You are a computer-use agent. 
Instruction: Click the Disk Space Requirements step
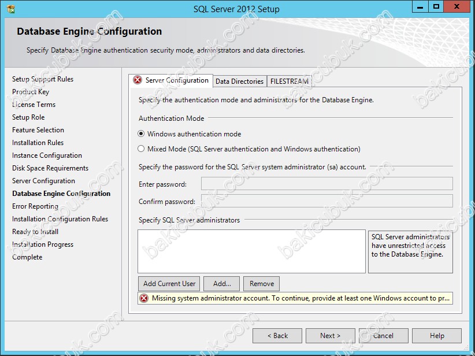pos(50,168)
